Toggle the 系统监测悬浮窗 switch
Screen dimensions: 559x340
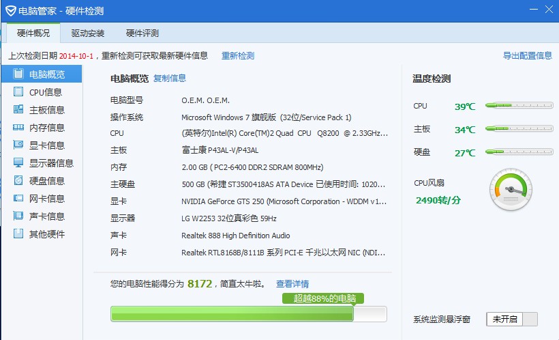coord(512,319)
